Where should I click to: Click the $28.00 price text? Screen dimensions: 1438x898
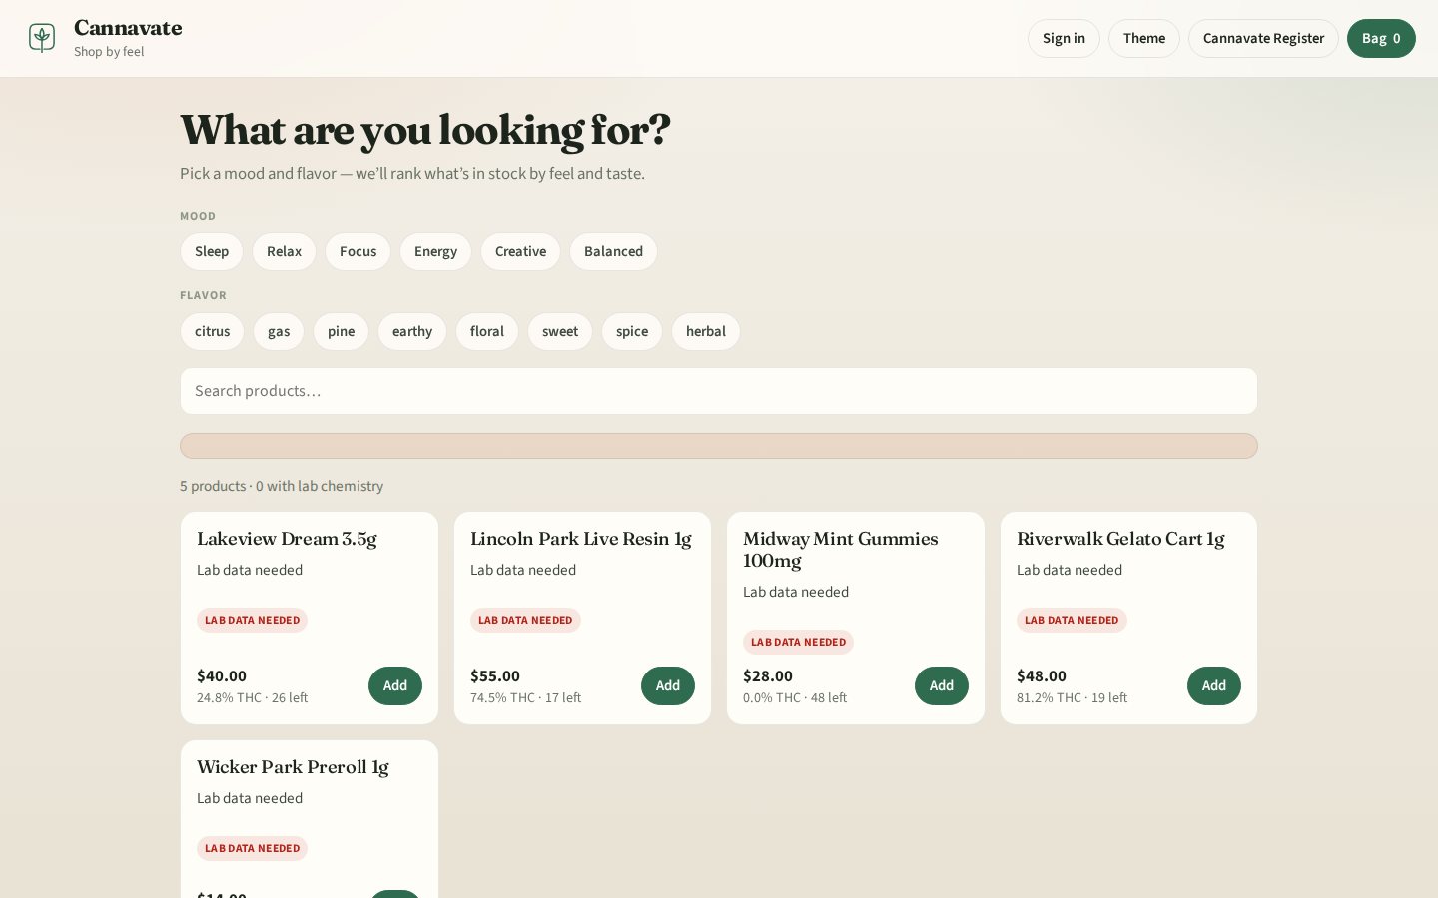(768, 675)
